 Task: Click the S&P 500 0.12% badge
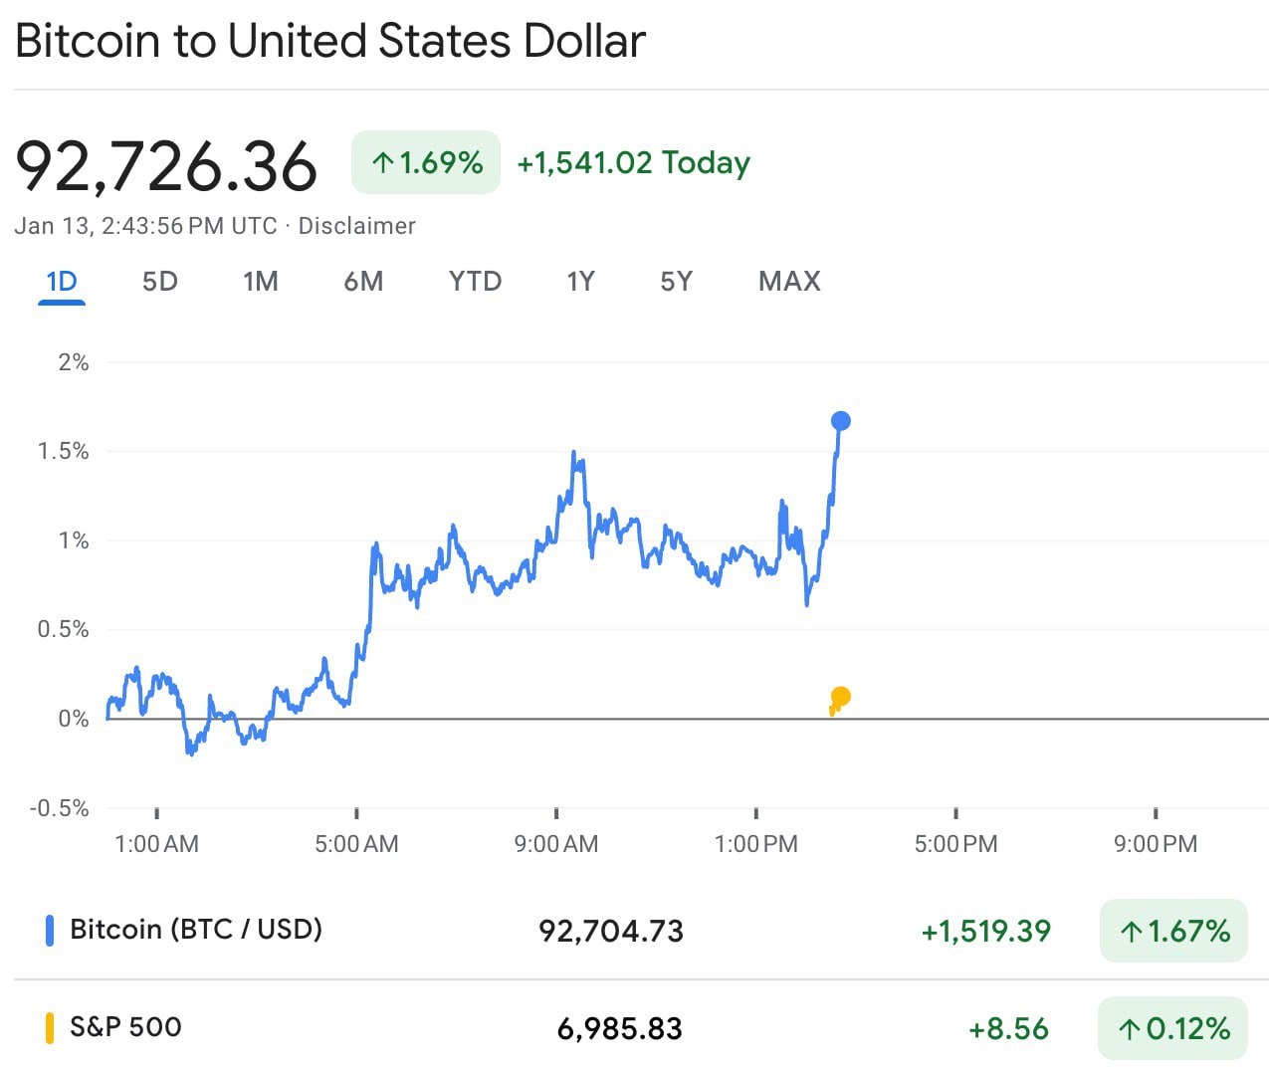pyautogui.click(x=1173, y=1028)
